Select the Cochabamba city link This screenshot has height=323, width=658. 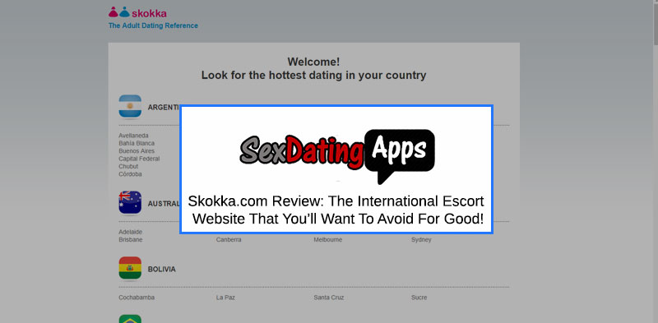point(137,298)
